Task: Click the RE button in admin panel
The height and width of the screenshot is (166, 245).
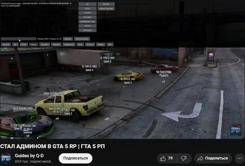Action: coord(88,4)
